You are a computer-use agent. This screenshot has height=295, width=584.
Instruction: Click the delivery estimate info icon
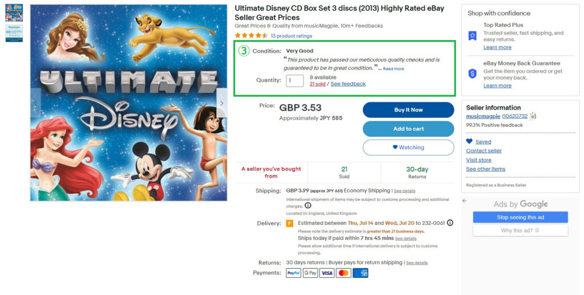click(450, 223)
